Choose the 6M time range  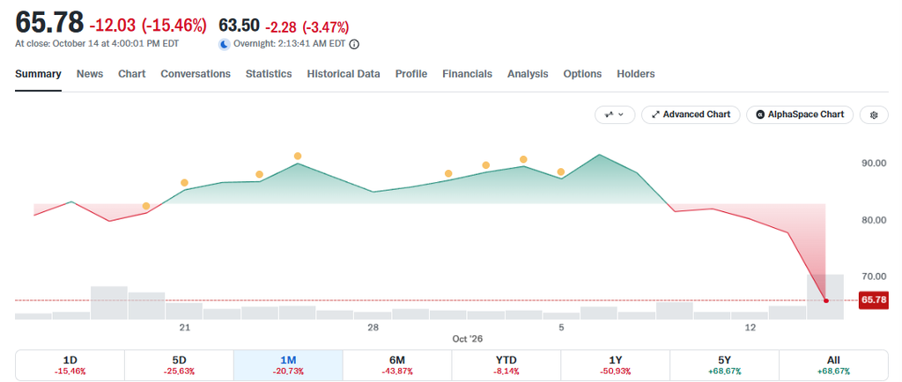(x=397, y=364)
